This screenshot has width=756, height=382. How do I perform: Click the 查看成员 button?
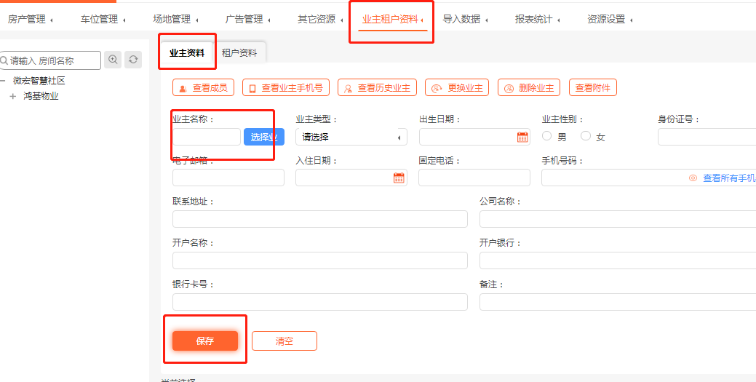coord(203,88)
